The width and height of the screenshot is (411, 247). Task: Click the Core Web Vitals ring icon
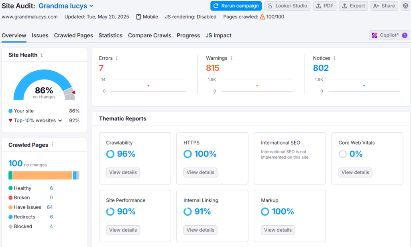click(x=343, y=154)
